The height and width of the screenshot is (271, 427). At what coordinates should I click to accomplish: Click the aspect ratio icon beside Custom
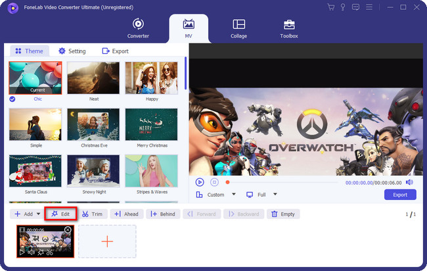click(199, 195)
